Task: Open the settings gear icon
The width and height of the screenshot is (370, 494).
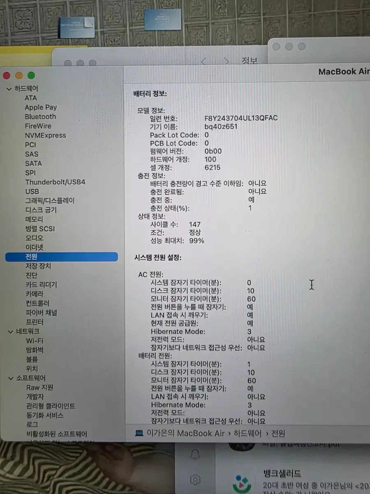Action: click(x=195, y=480)
